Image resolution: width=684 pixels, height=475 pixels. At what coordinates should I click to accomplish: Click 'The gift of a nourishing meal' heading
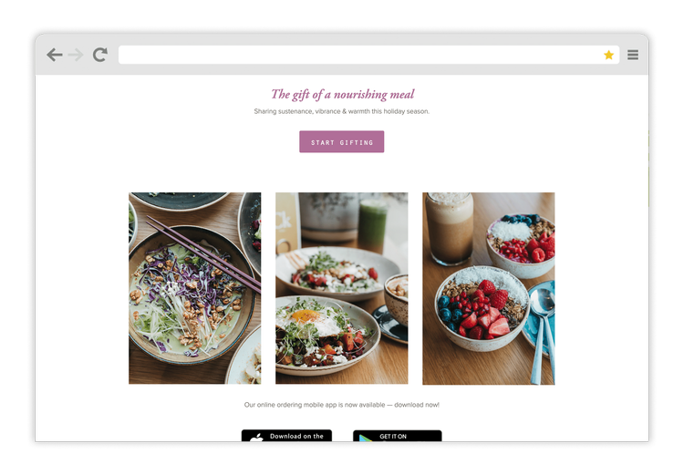click(x=342, y=94)
